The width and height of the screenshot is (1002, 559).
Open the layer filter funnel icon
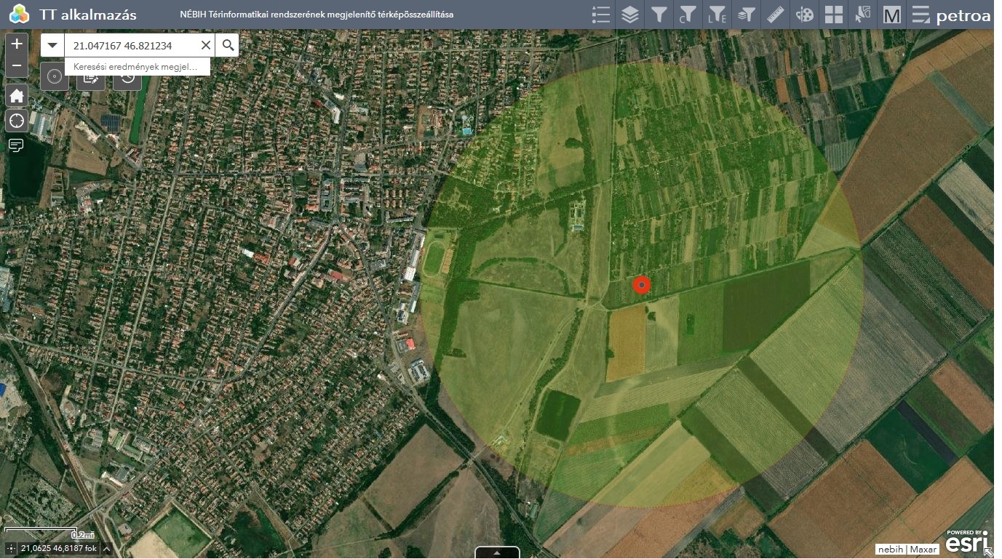click(x=746, y=15)
